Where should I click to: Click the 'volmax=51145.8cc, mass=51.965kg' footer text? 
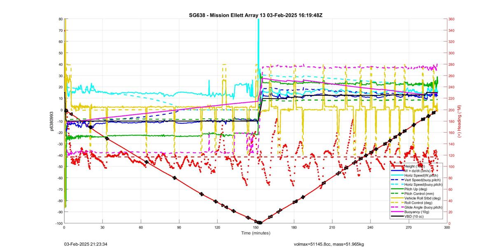[328, 244]
